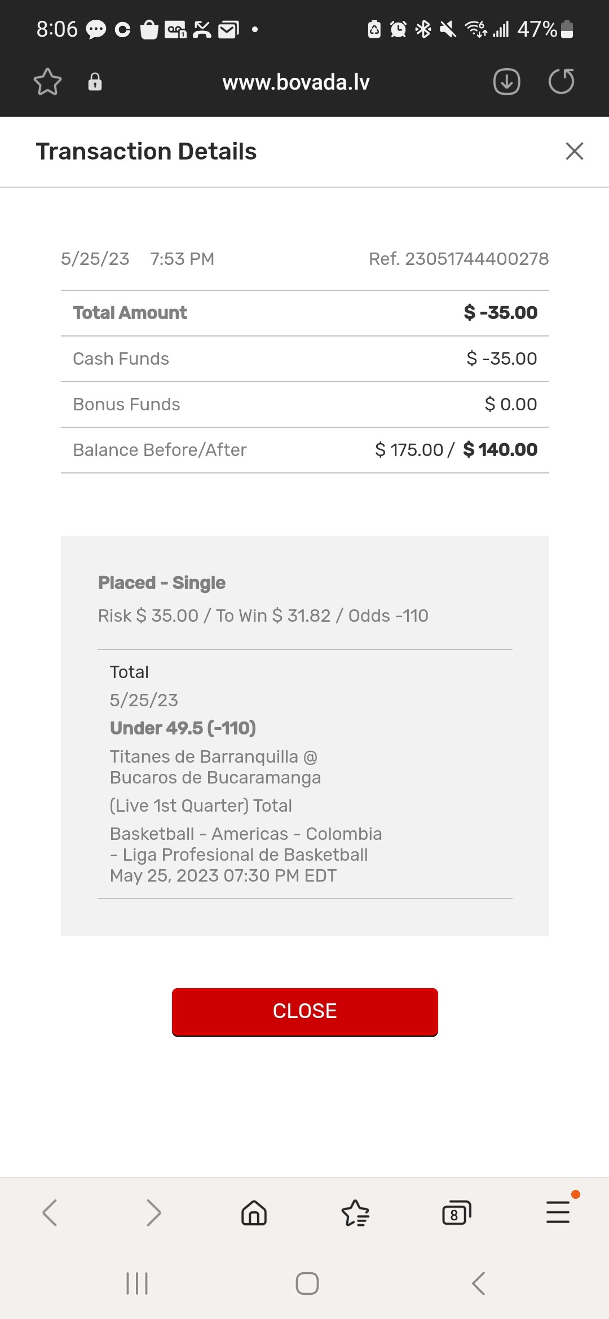The height and width of the screenshot is (1319, 609).
Task: Open the tabs switcher showing 8
Action: [x=456, y=1212]
